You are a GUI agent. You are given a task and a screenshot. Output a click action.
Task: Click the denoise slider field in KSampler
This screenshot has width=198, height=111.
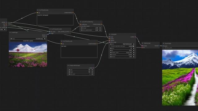(x=123, y=57)
